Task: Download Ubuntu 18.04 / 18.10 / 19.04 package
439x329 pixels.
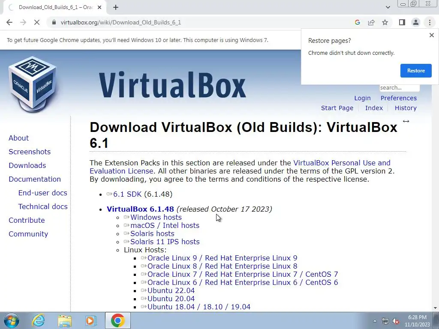Action: coord(199,307)
